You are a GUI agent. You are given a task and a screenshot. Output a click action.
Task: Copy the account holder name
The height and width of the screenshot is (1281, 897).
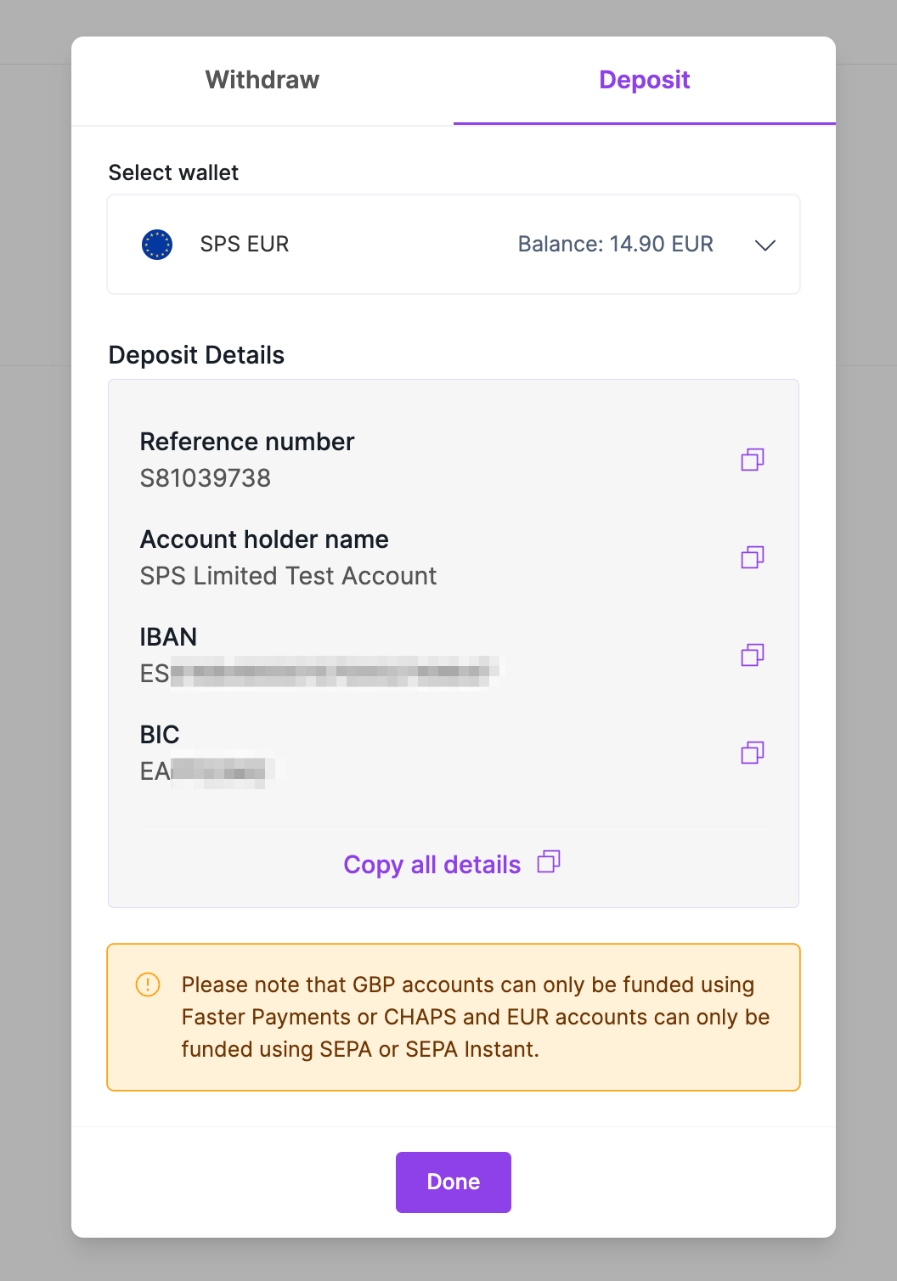[753, 557]
